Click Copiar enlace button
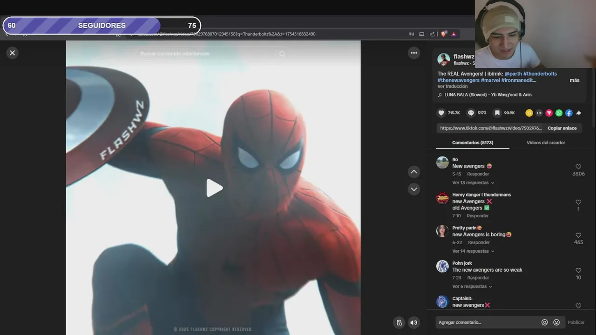 [562, 128]
